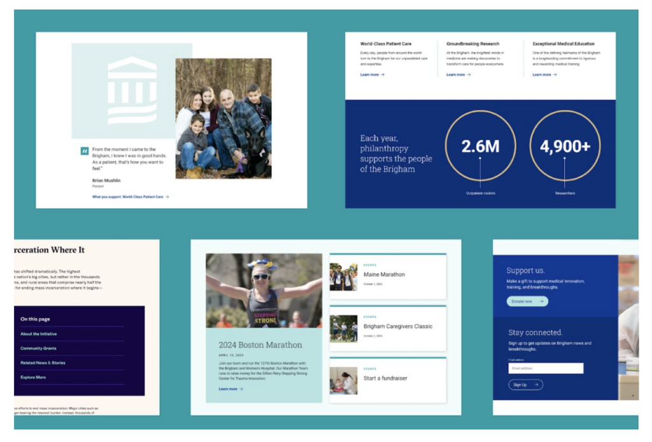
Task: Click 'Each year, philanthropy supports' headline text
Action: click(396, 153)
